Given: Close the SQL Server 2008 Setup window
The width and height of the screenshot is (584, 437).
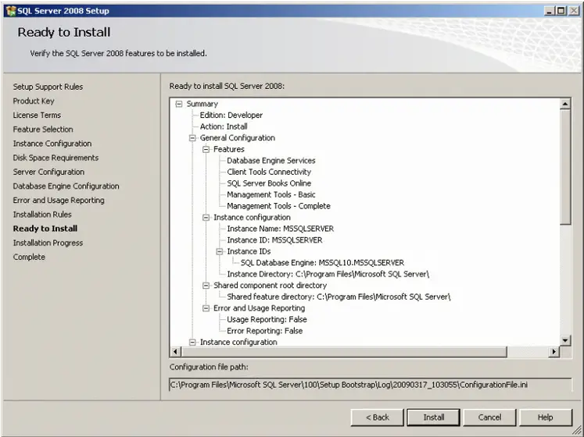Looking at the screenshot, I should coord(574,11).
